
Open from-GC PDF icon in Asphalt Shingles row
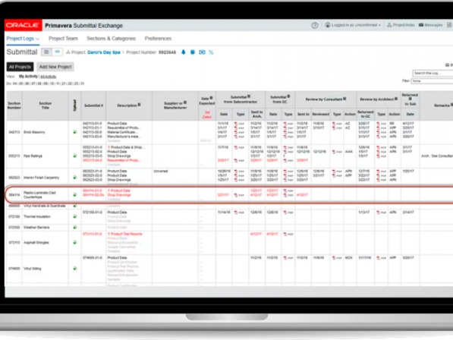coord(288,234)
